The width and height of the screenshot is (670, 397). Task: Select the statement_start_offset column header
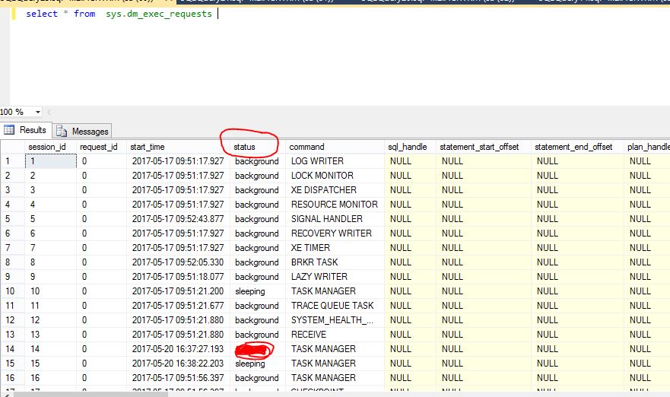click(483, 147)
